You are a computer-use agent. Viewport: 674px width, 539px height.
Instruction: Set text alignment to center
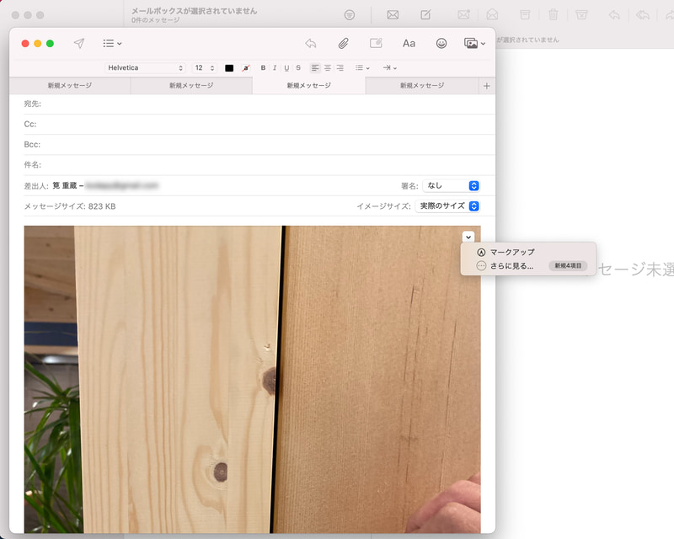point(328,68)
